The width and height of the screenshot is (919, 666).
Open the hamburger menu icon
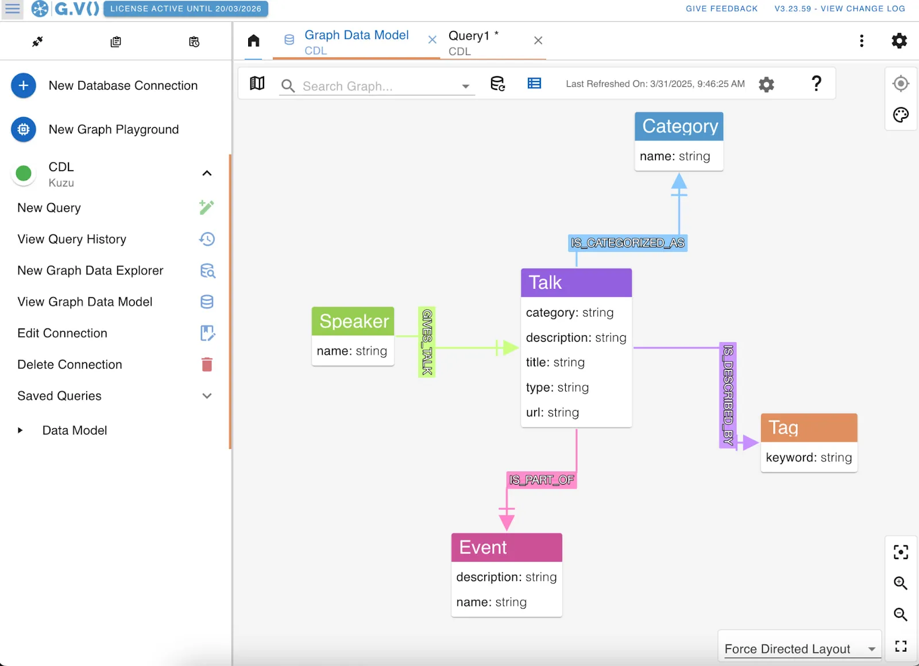coord(12,9)
